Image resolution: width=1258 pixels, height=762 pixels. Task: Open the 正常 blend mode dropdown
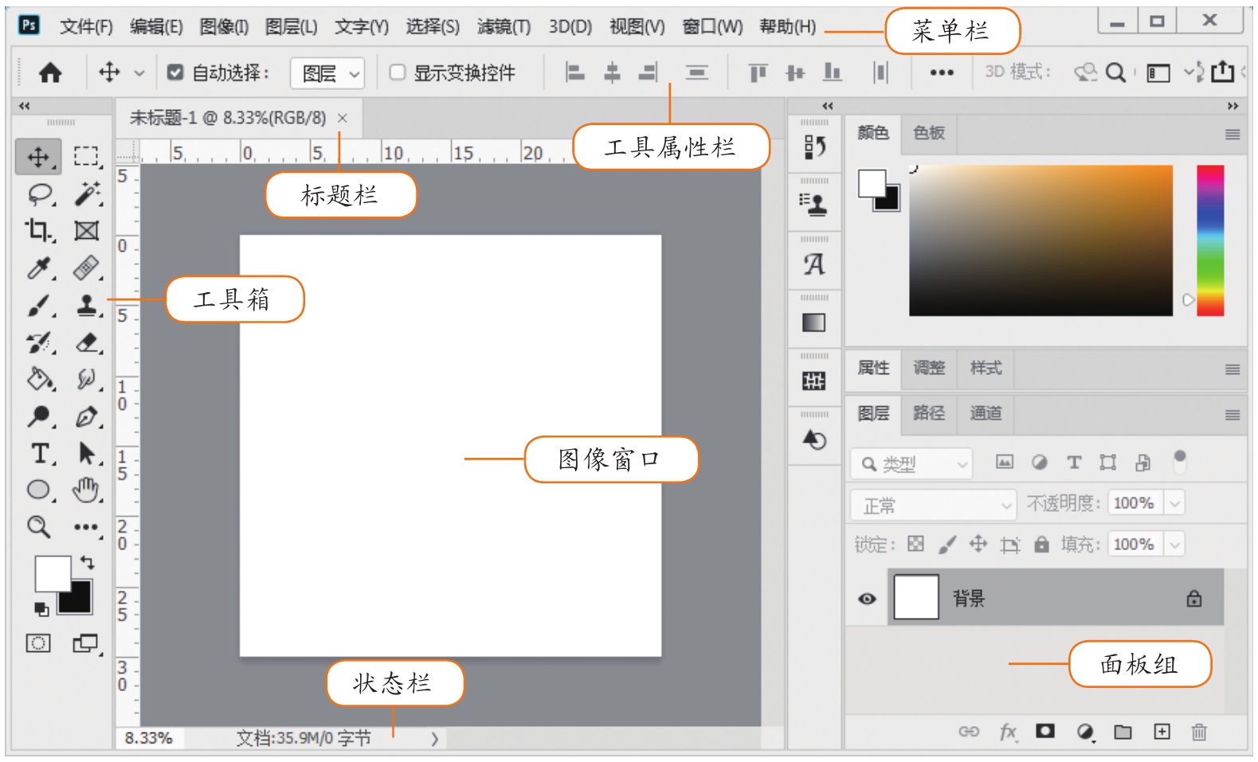(932, 505)
